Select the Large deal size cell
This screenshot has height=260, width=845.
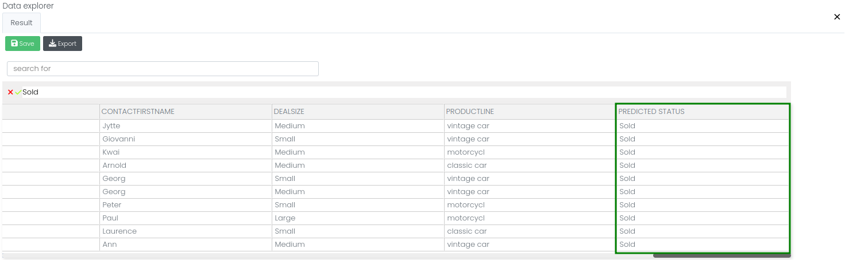click(x=285, y=218)
